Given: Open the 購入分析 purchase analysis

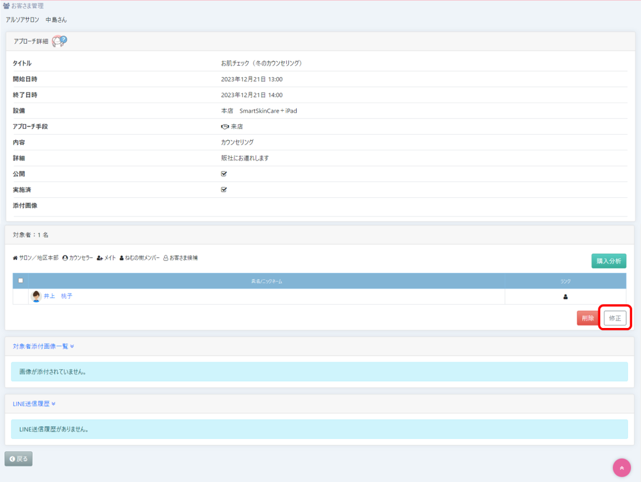Looking at the screenshot, I should [x=608, y=261].
